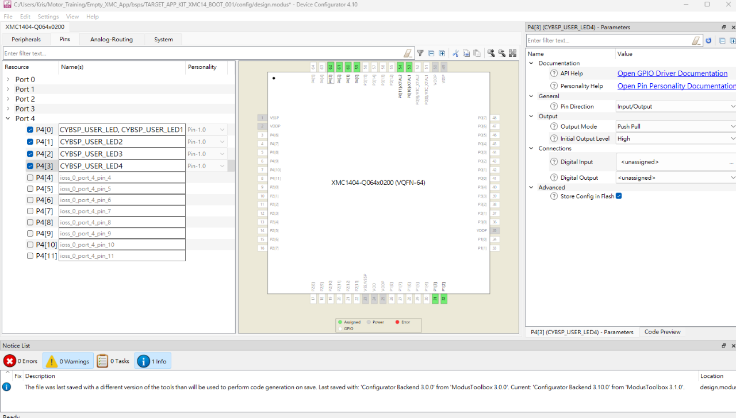The image size is (736, 418).
Task: Open Output Mode Push Pull dropdown
Action: point(676,126)
